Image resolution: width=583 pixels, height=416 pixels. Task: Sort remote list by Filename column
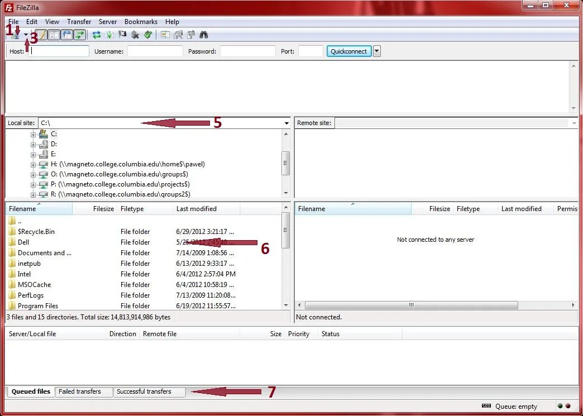(x=353, y=208)
